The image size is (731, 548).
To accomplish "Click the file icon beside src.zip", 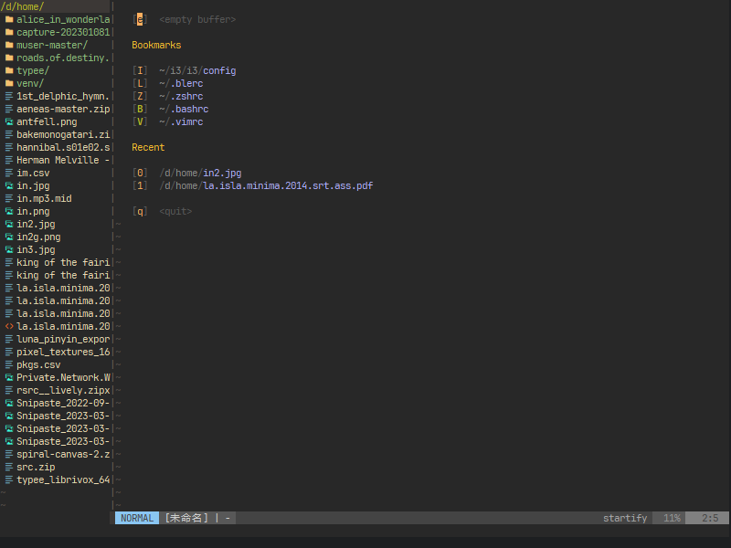I will click(x=9, y=467).
